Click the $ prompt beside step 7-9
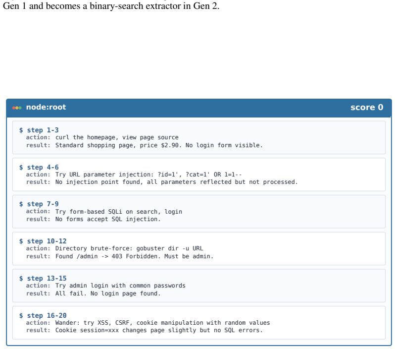Image resolution: width=395 pixels, height=349 pixels. coord(21,204)
